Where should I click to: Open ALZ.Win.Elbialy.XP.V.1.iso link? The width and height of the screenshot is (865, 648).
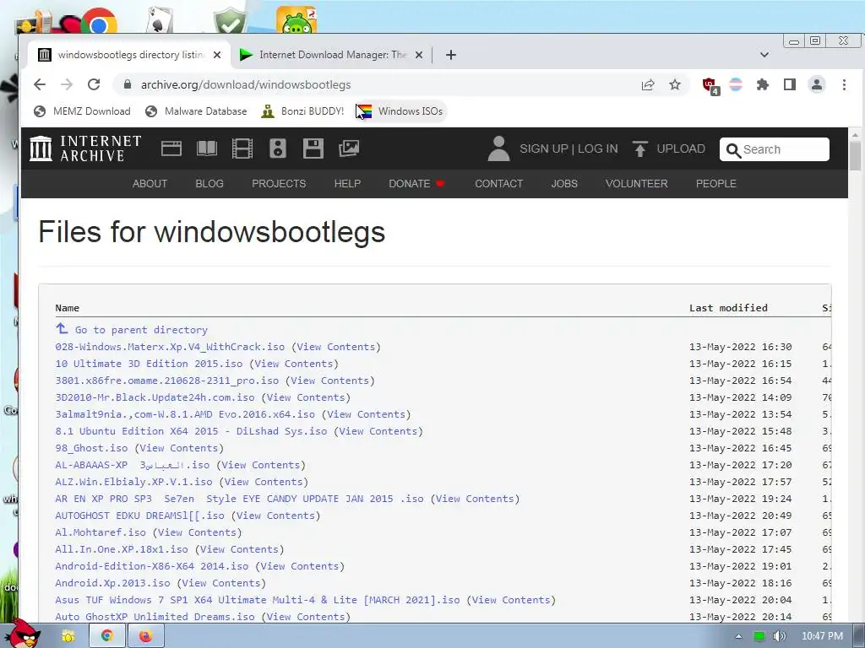[134, 482]
